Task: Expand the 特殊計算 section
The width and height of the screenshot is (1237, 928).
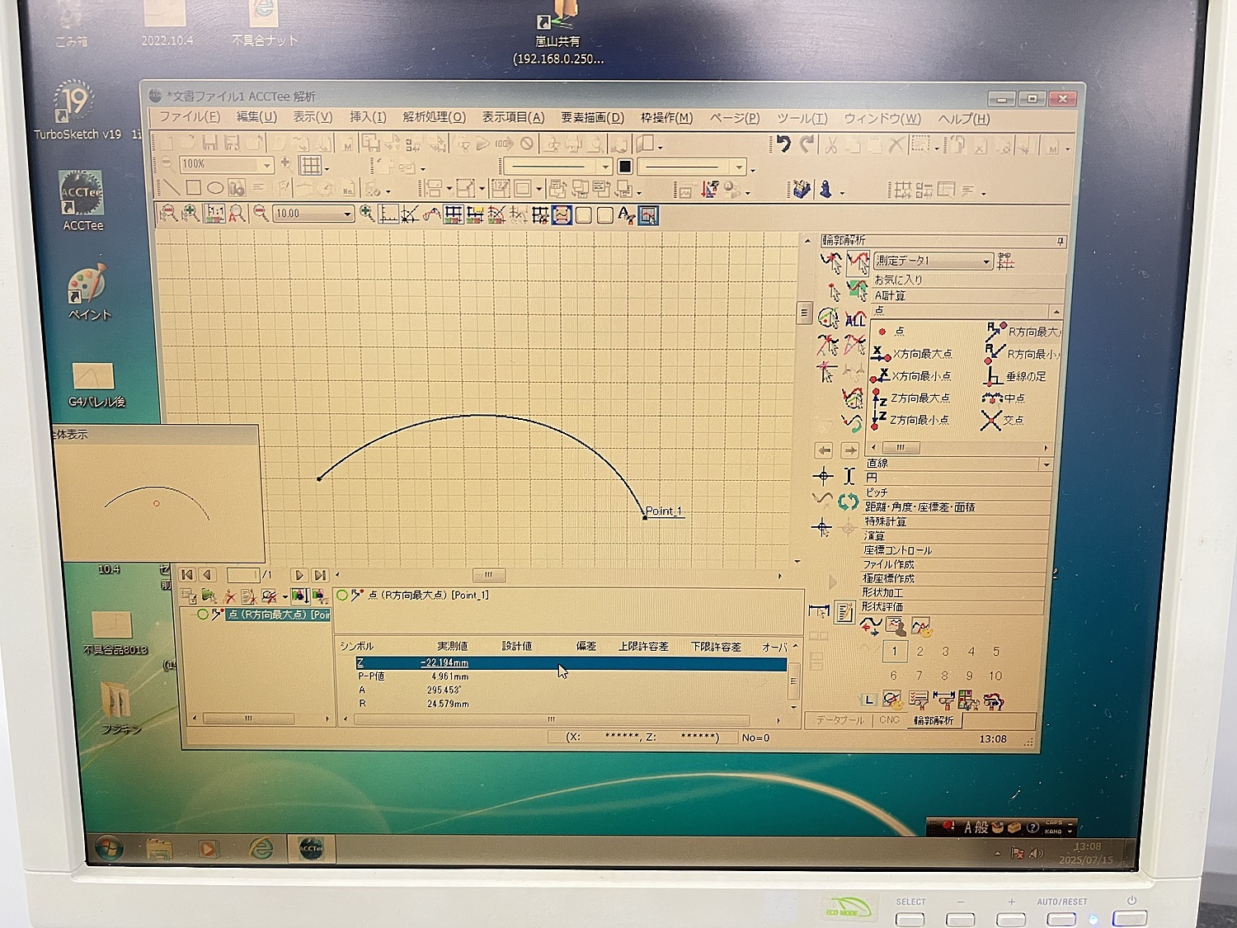Action: pyautogui.click(x=956, y=521)
